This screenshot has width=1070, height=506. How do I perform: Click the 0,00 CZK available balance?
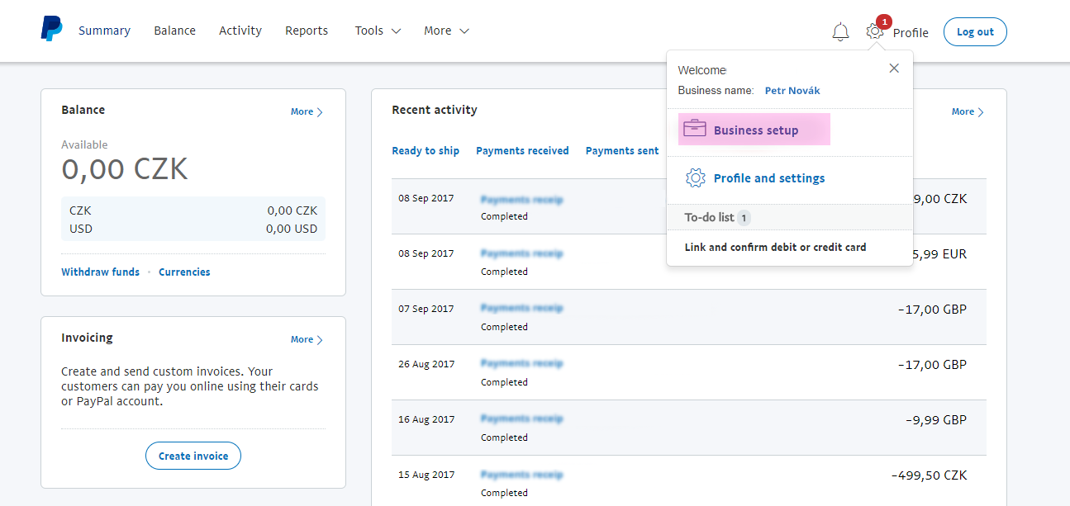tap(125, 168)
